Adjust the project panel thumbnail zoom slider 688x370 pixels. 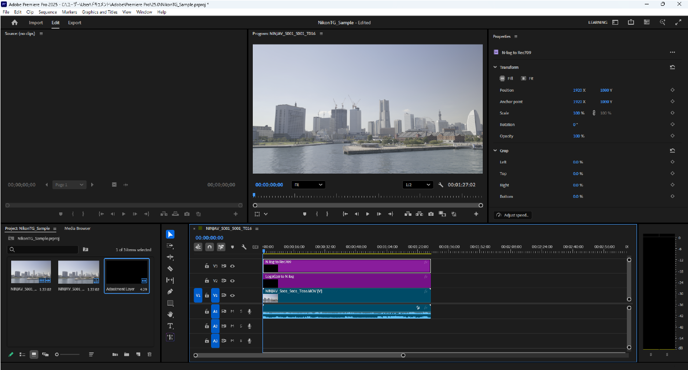tap(57, 354)
